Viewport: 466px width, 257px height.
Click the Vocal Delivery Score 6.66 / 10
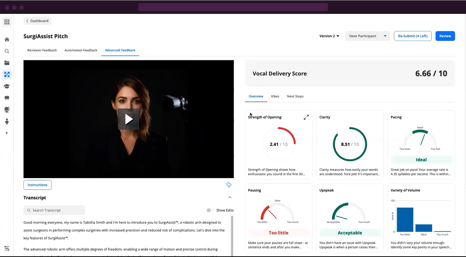431,73
